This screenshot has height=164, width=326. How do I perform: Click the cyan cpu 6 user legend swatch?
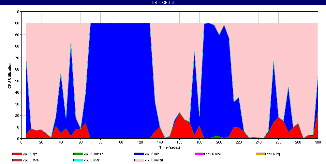78,160
